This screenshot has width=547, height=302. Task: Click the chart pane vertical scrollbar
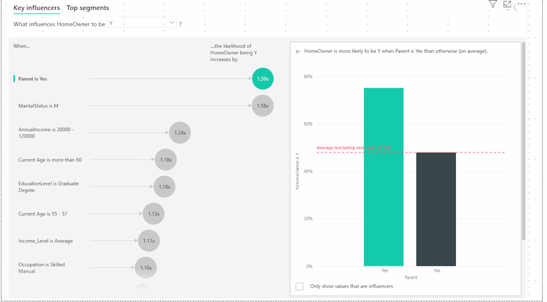(x=524, y=141)
